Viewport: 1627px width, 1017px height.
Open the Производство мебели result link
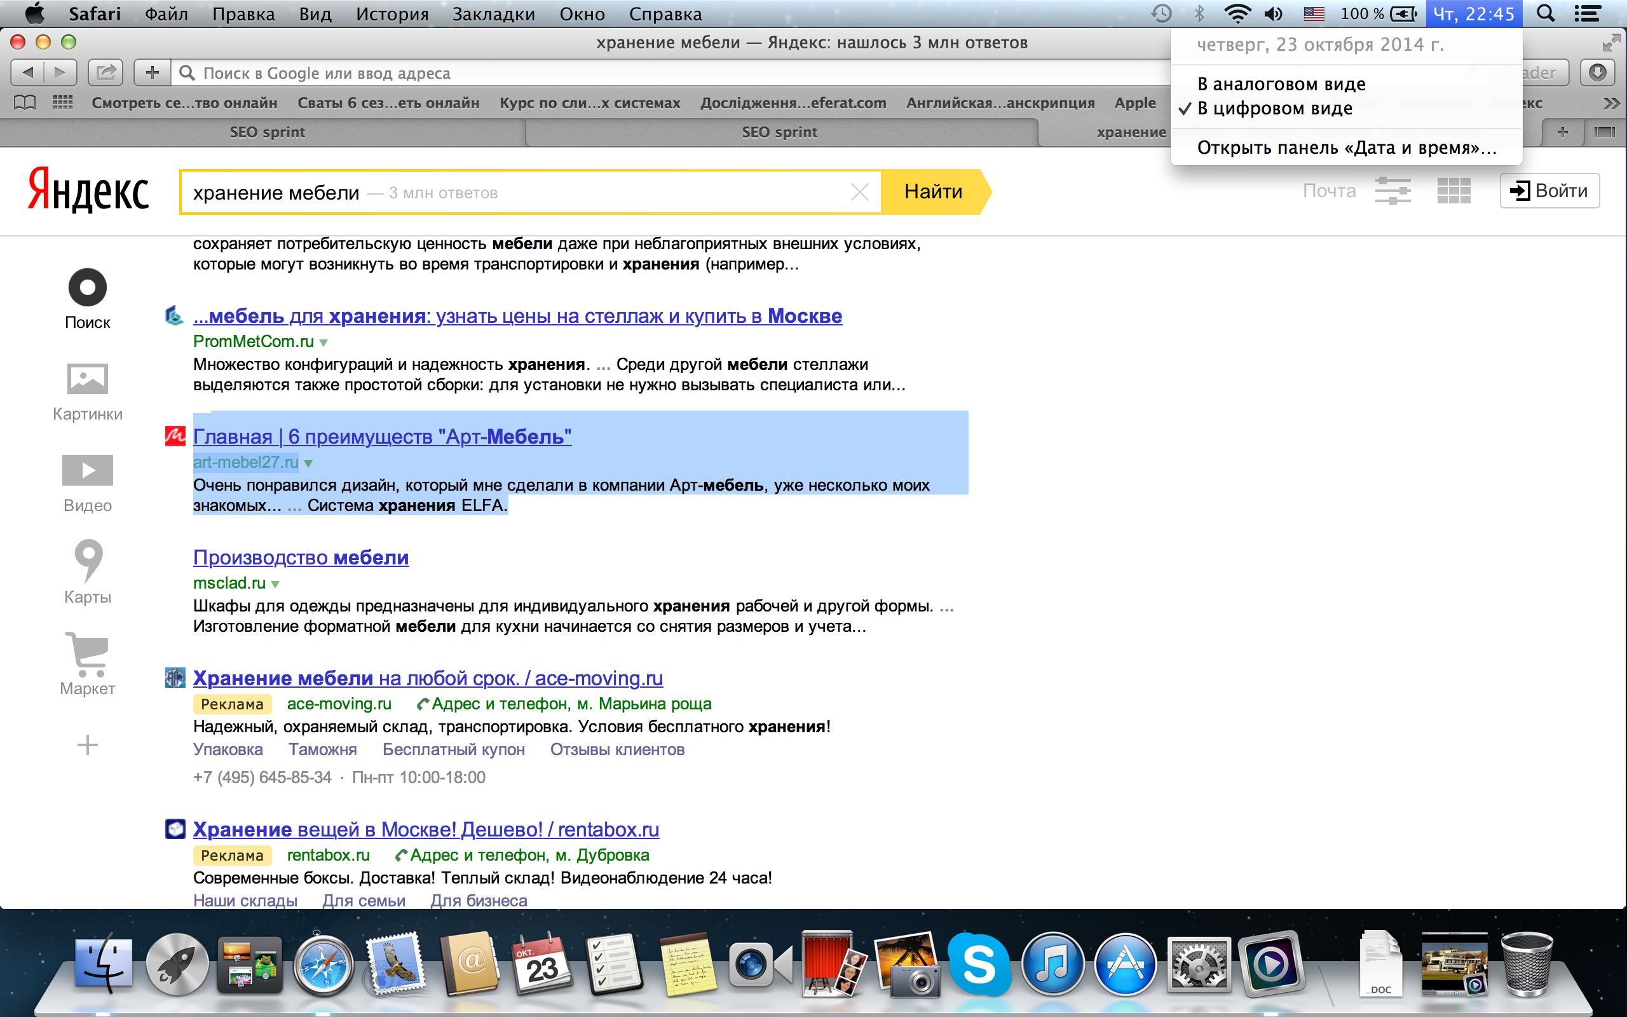coord(301,557)
